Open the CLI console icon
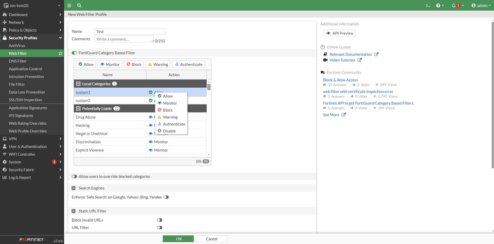This screenshot has width=494, height=244. (428, 5)
